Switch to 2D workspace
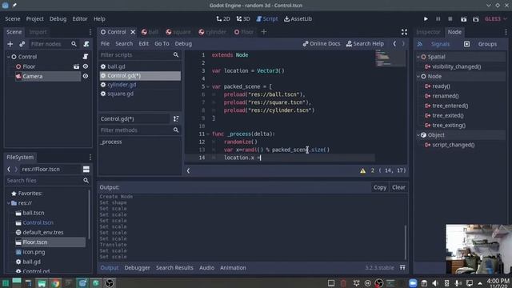 pos(223,19)
